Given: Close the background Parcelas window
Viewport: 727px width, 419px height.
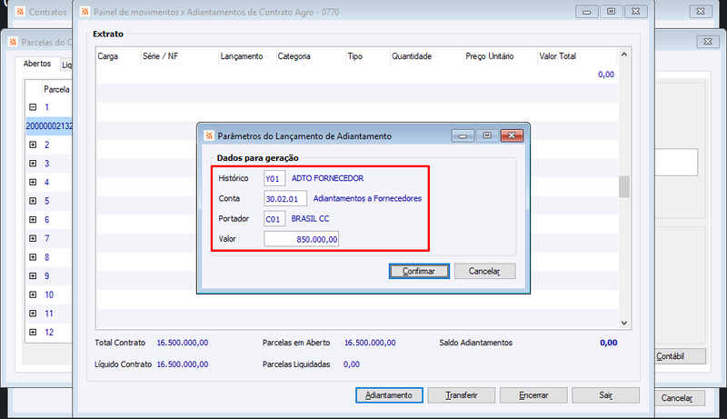Looking at the screenshot, I should point(708,42).
